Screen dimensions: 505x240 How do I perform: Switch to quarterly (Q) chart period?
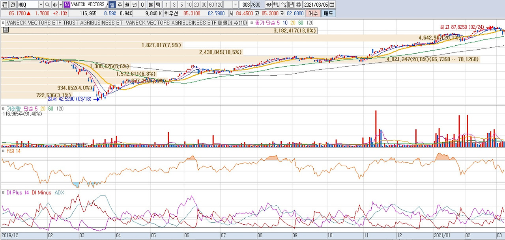click(142, 5)
